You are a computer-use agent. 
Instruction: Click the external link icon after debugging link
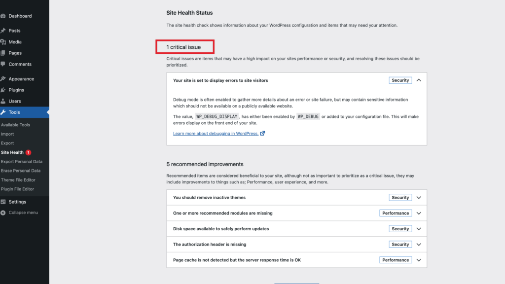[262, 133]
